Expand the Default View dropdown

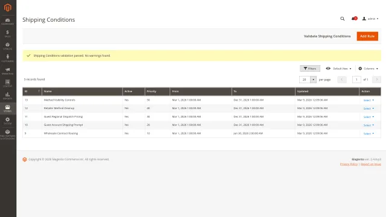338,69
